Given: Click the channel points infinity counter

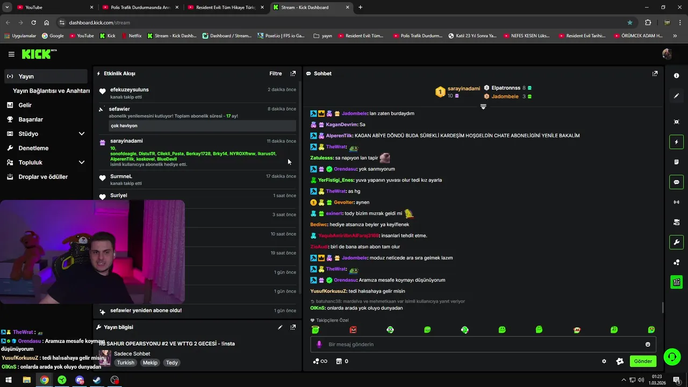Looking at the screenshot, I should 320,361.
